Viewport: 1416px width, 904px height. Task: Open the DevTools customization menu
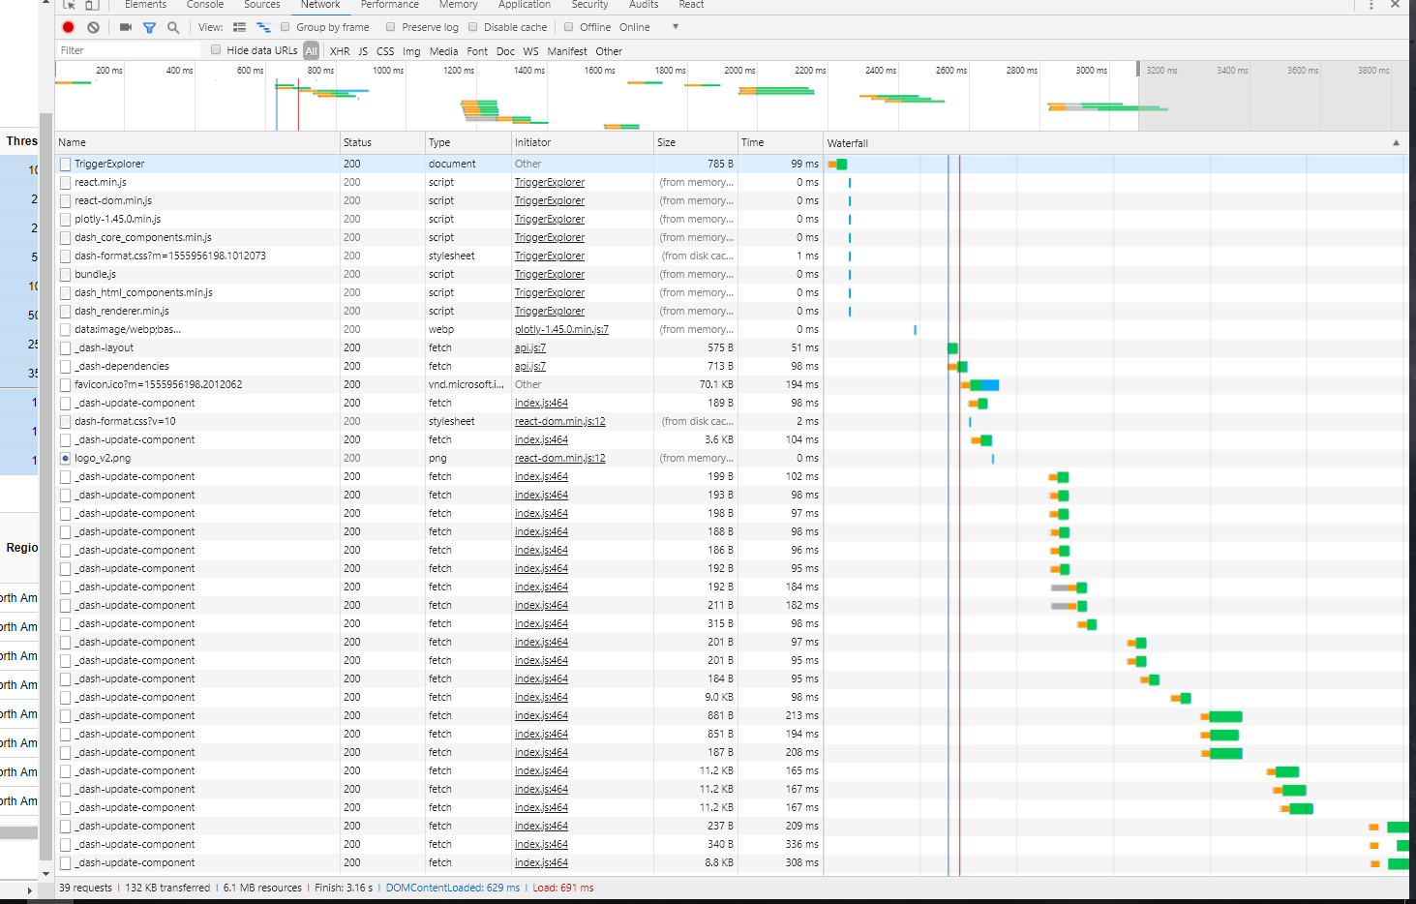(1371, 7)
